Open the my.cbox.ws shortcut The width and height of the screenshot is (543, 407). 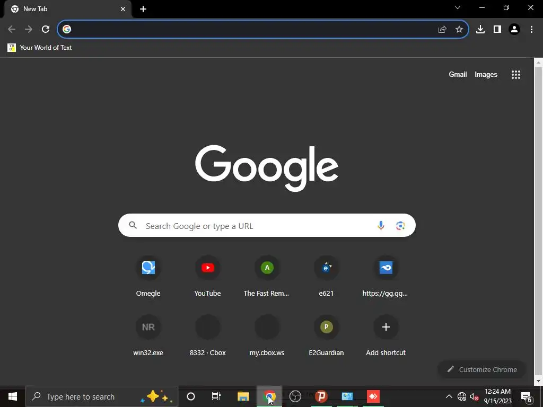(267, 335)
